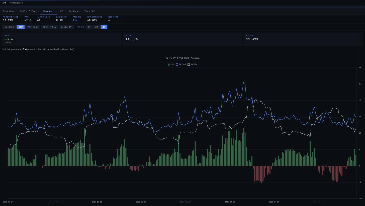Image resolution: width=365 pixels, height=206 pixels.
Task: Click the 2025-07-24 date axis label
Action: pos(8,202)
